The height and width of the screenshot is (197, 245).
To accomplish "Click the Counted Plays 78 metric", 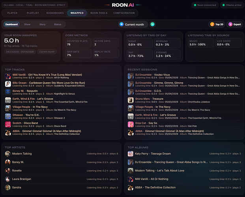I will pos(79,43).
